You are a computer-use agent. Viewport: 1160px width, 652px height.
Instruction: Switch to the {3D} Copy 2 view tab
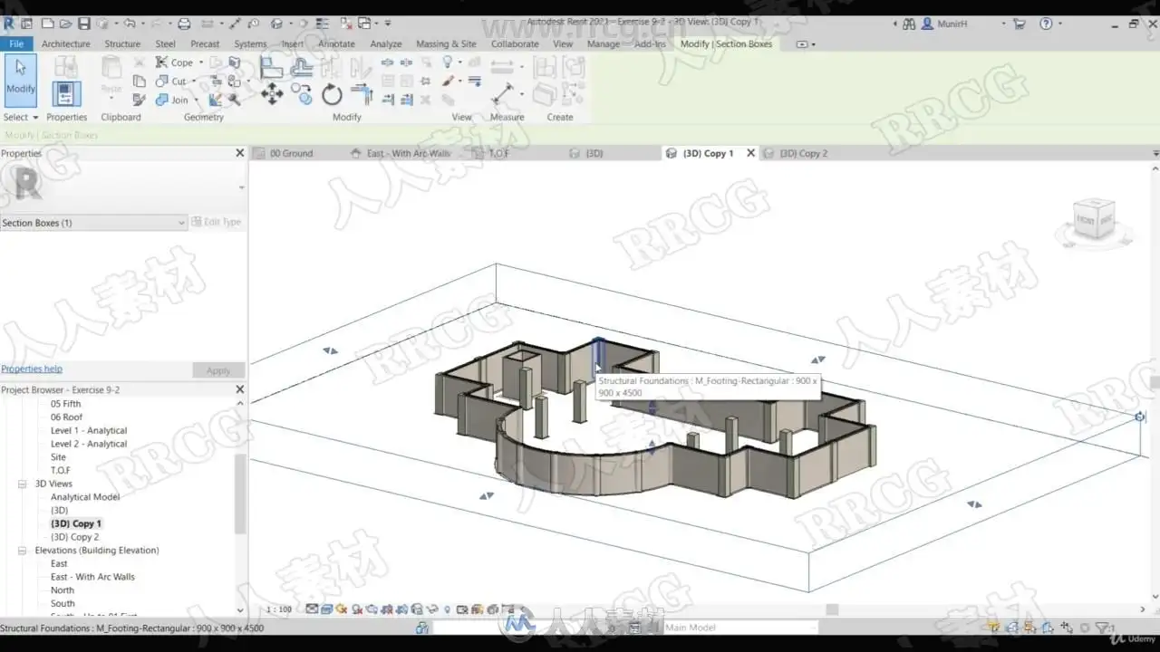pyautogui.click(x=803, y=153)
